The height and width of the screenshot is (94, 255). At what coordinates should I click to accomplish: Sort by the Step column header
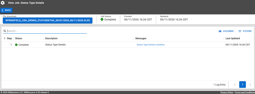(9, 38)
